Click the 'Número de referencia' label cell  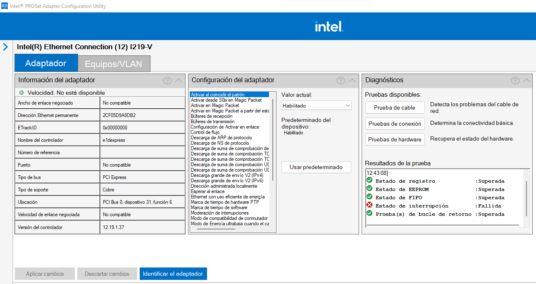click(57, 153)
